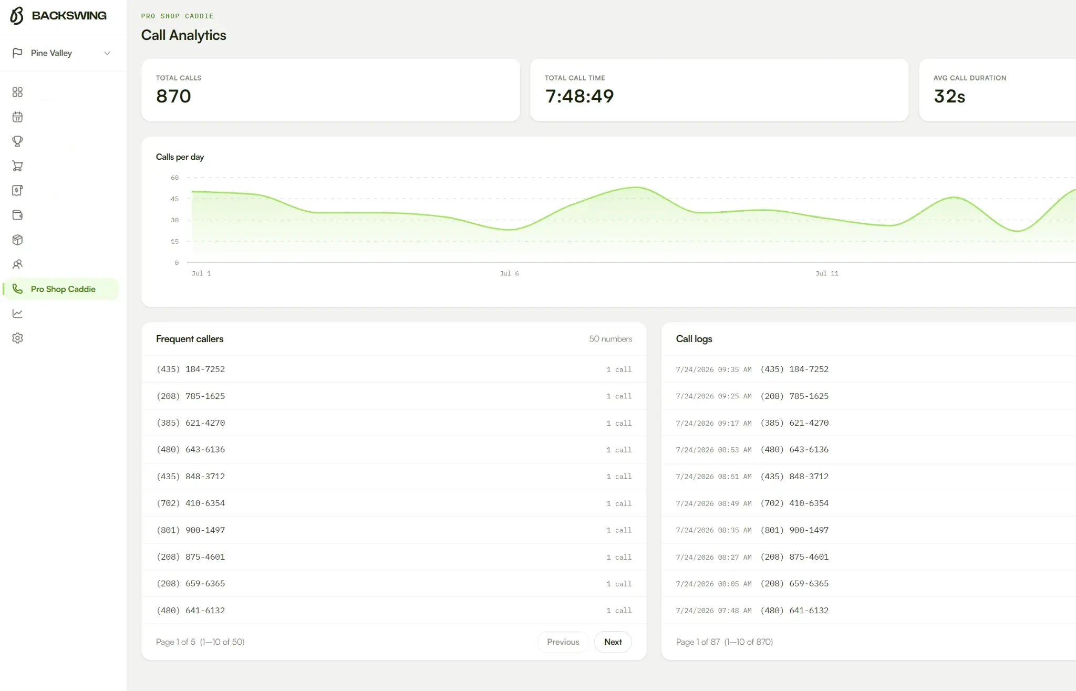Open call log entry at 09:25 AM

pyautogui.click(x=869, y=396)
